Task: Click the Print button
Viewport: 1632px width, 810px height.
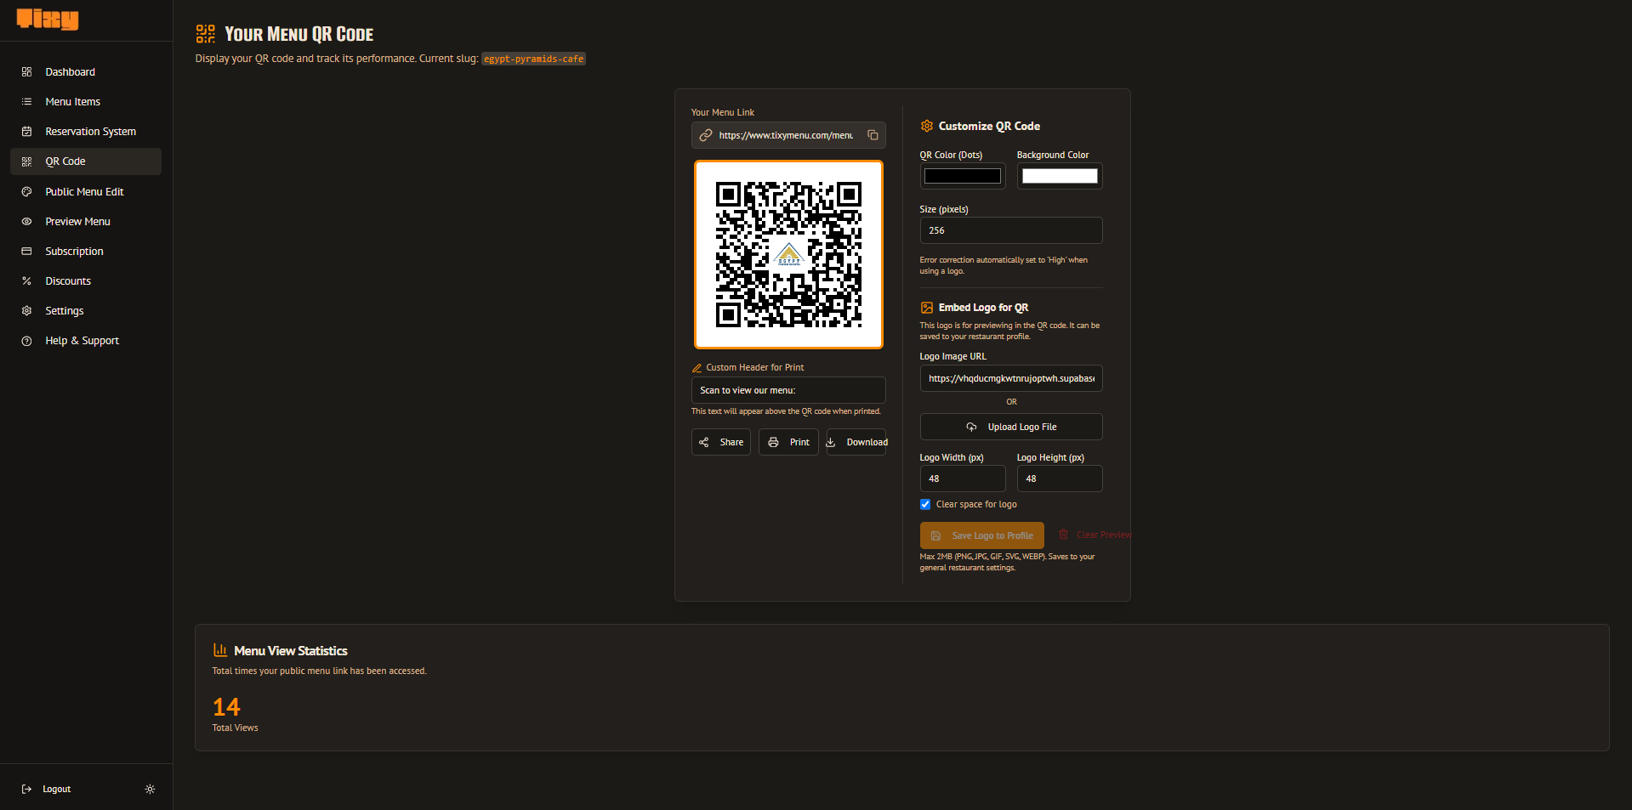Action: (x=788, y=442)
